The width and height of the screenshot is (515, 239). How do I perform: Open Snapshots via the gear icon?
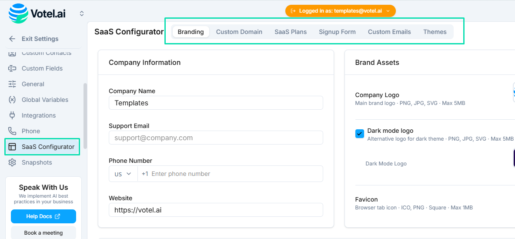pos(12,162)
